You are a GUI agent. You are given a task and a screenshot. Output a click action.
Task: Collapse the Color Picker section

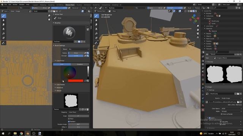click(55, 61)
